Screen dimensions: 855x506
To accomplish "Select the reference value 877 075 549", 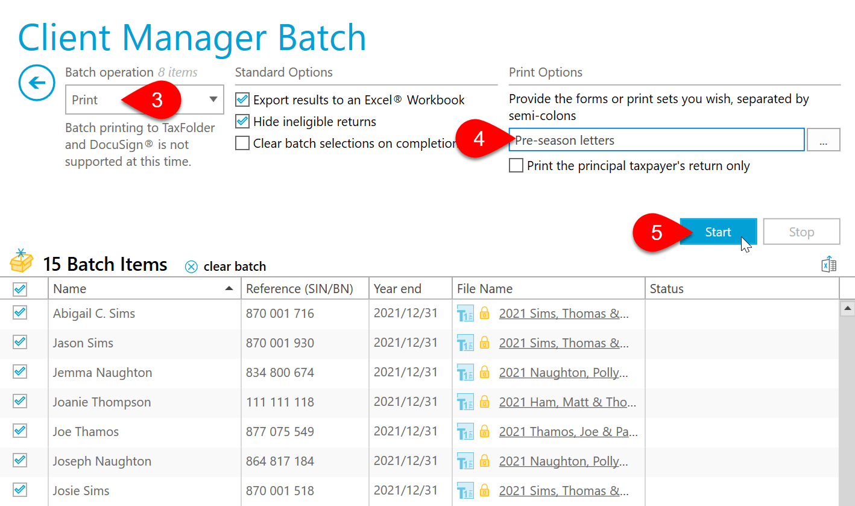I will (x=280, y=432).
